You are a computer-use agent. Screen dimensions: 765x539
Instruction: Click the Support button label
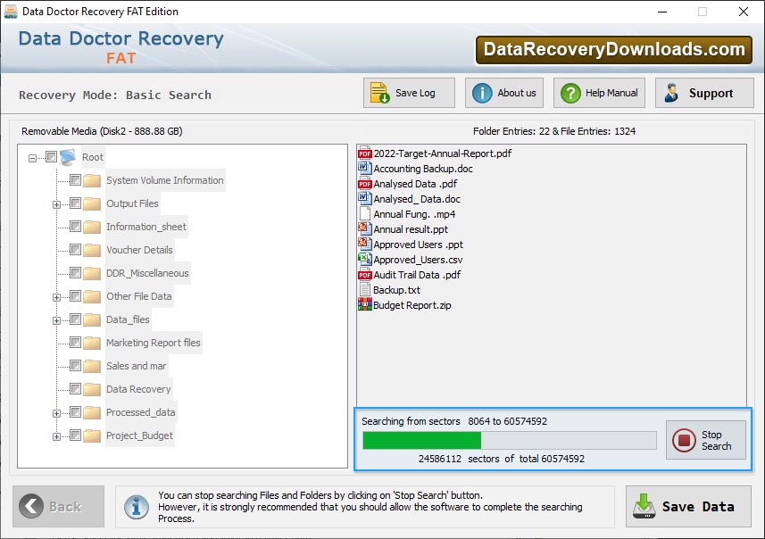[711, 93]
